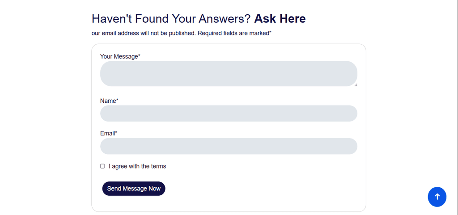Click the asterisk after Your Message label

[139, 56]
